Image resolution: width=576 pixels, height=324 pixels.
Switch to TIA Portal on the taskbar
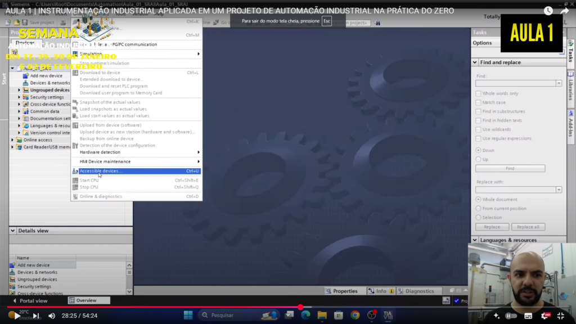[388, 315]
